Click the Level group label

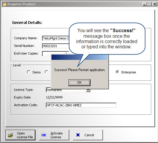point(17,65)
